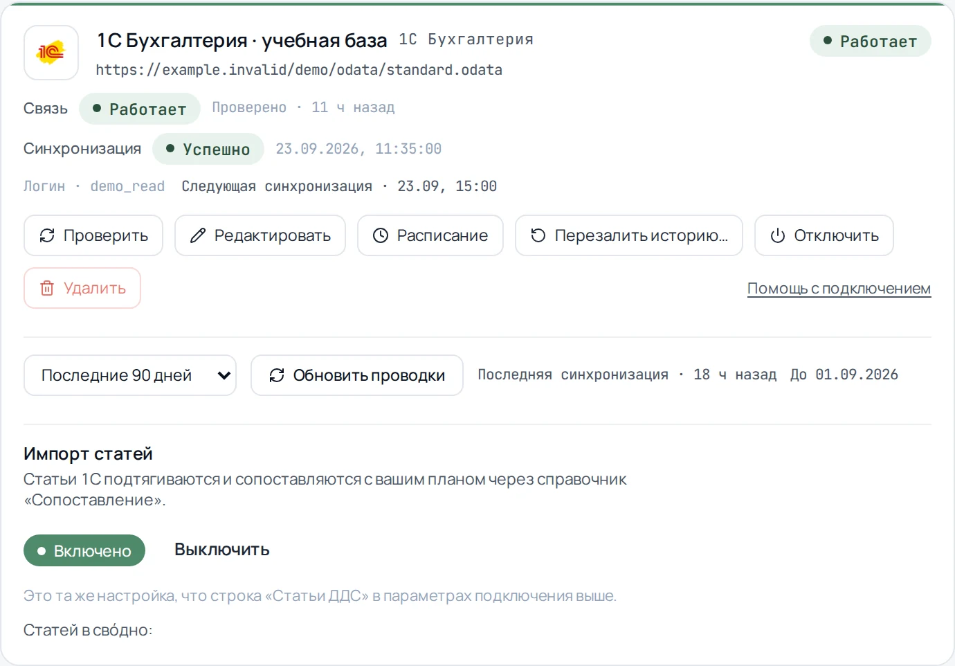955x666 pixels.
Task: Click the connection URL text
Action: pyautogui.click(x=299, y=70)
